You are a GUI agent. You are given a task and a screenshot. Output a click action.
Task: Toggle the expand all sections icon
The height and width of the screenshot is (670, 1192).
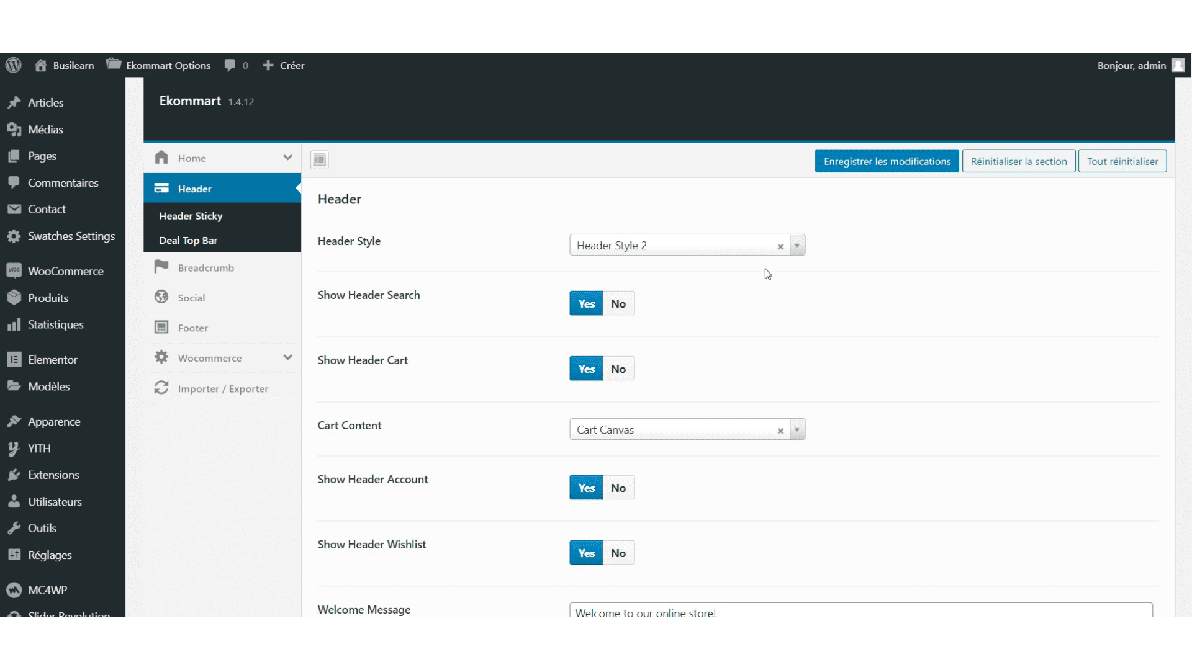coord(320,160)
